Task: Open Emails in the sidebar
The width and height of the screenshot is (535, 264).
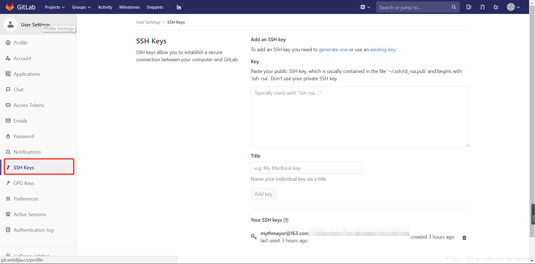Action: click(x=38, y=121)
